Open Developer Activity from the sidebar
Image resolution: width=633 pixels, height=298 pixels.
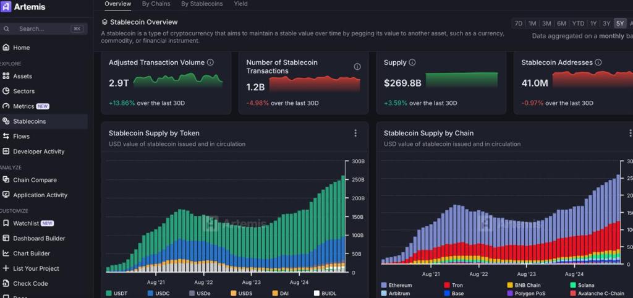[x=38, y=151]
